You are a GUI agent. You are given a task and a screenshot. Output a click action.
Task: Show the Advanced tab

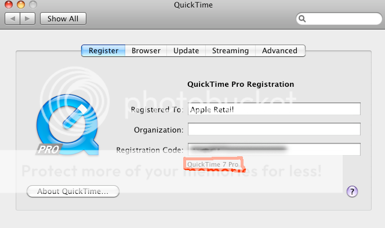click(x=280, y=50)
